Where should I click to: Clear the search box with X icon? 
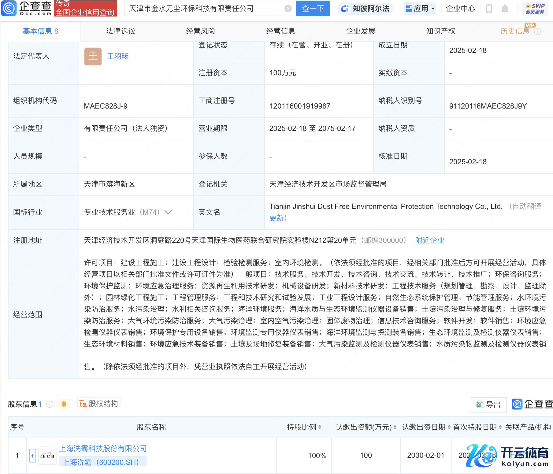[x=288, y=9]
